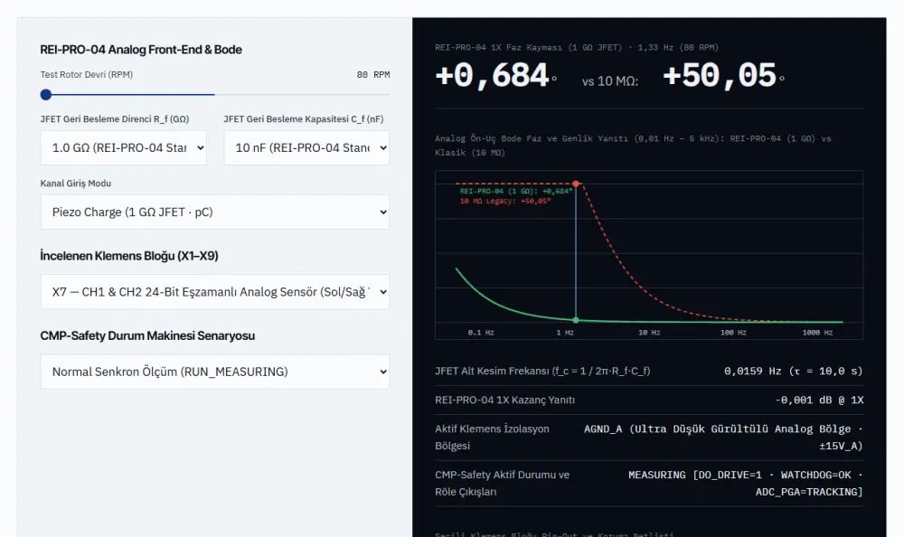Click the "REI-PRO-04 Analog Front-End & Bode" heading

tap(141, 50)
